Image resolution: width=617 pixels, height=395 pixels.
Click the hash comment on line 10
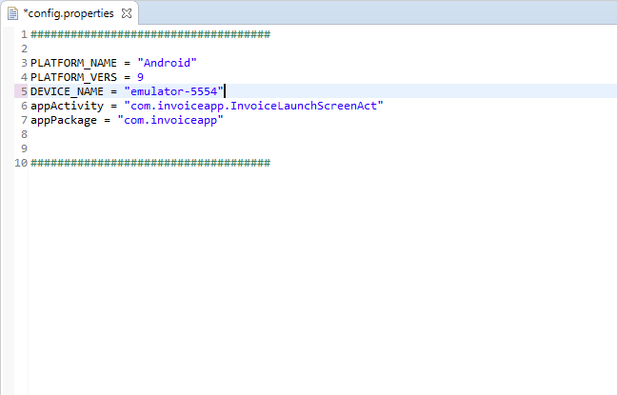150,163
